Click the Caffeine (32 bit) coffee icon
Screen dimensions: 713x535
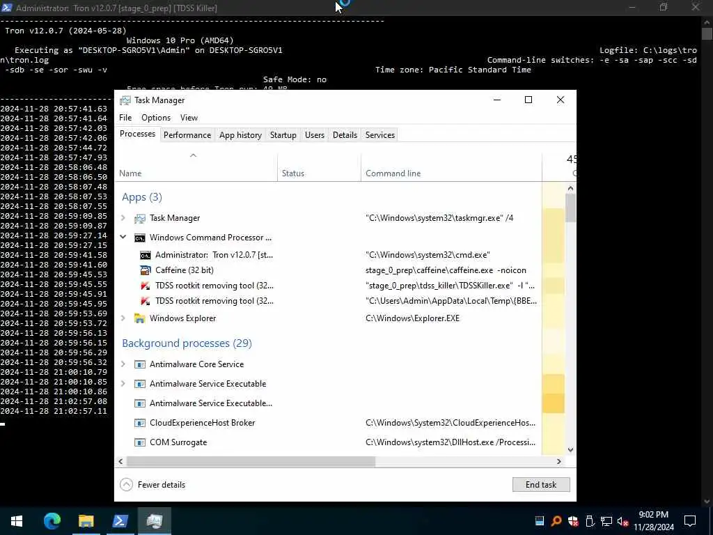click(145, 271)
